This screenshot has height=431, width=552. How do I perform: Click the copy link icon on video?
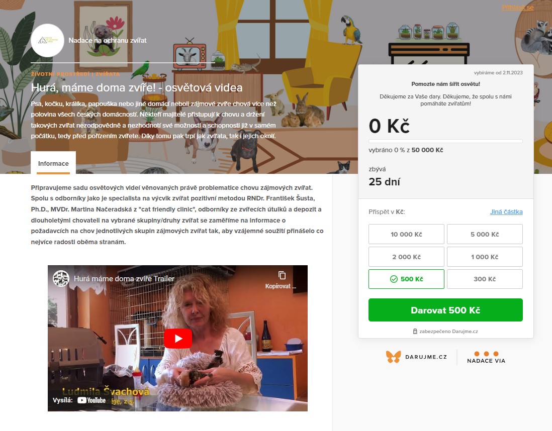click(x=282, y=275)
